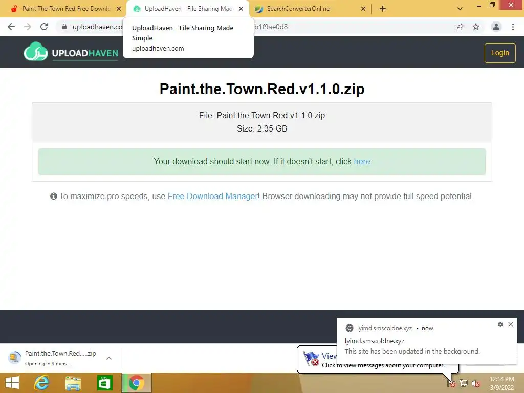Open File Explorer from taskbar

pyautogui.click(x=73, y=383)
